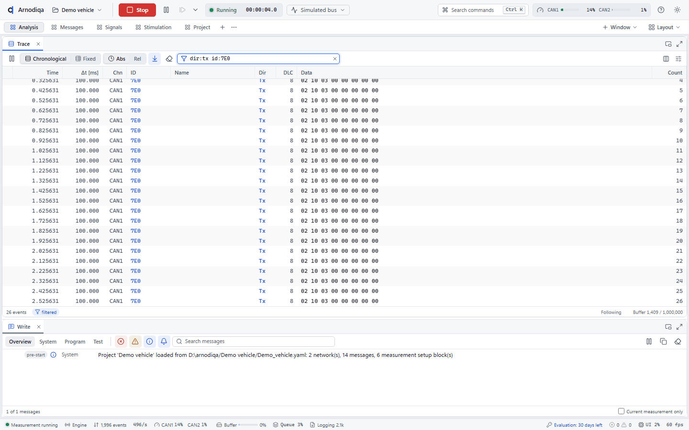Pause the running measurement
The height and width of the screenshot is (430, 689).
click(166, 10)
